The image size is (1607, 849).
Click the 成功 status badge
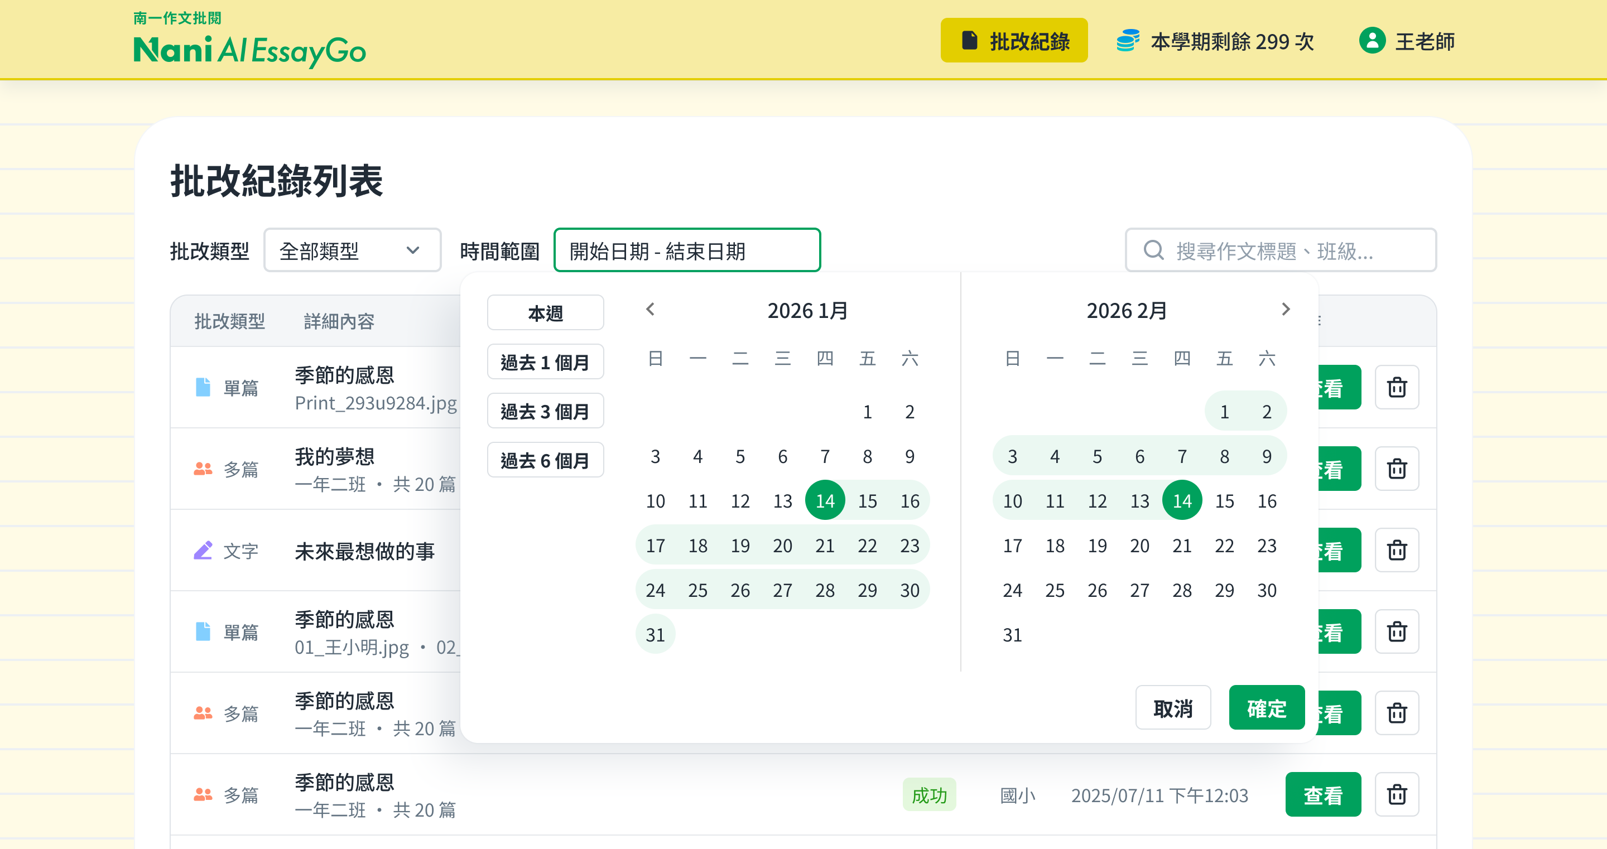pyautogui.click(x=929, y=795)
